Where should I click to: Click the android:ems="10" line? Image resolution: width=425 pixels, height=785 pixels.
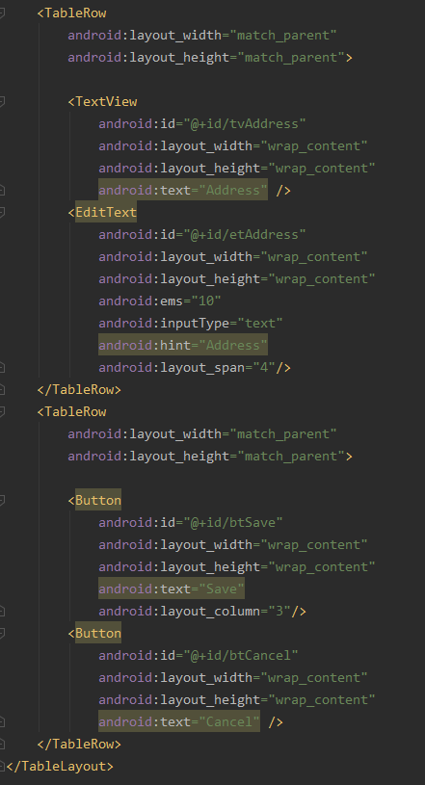[x=160, y=301]
